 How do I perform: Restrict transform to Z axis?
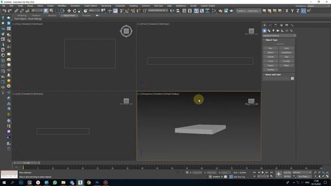coord(298,11)
